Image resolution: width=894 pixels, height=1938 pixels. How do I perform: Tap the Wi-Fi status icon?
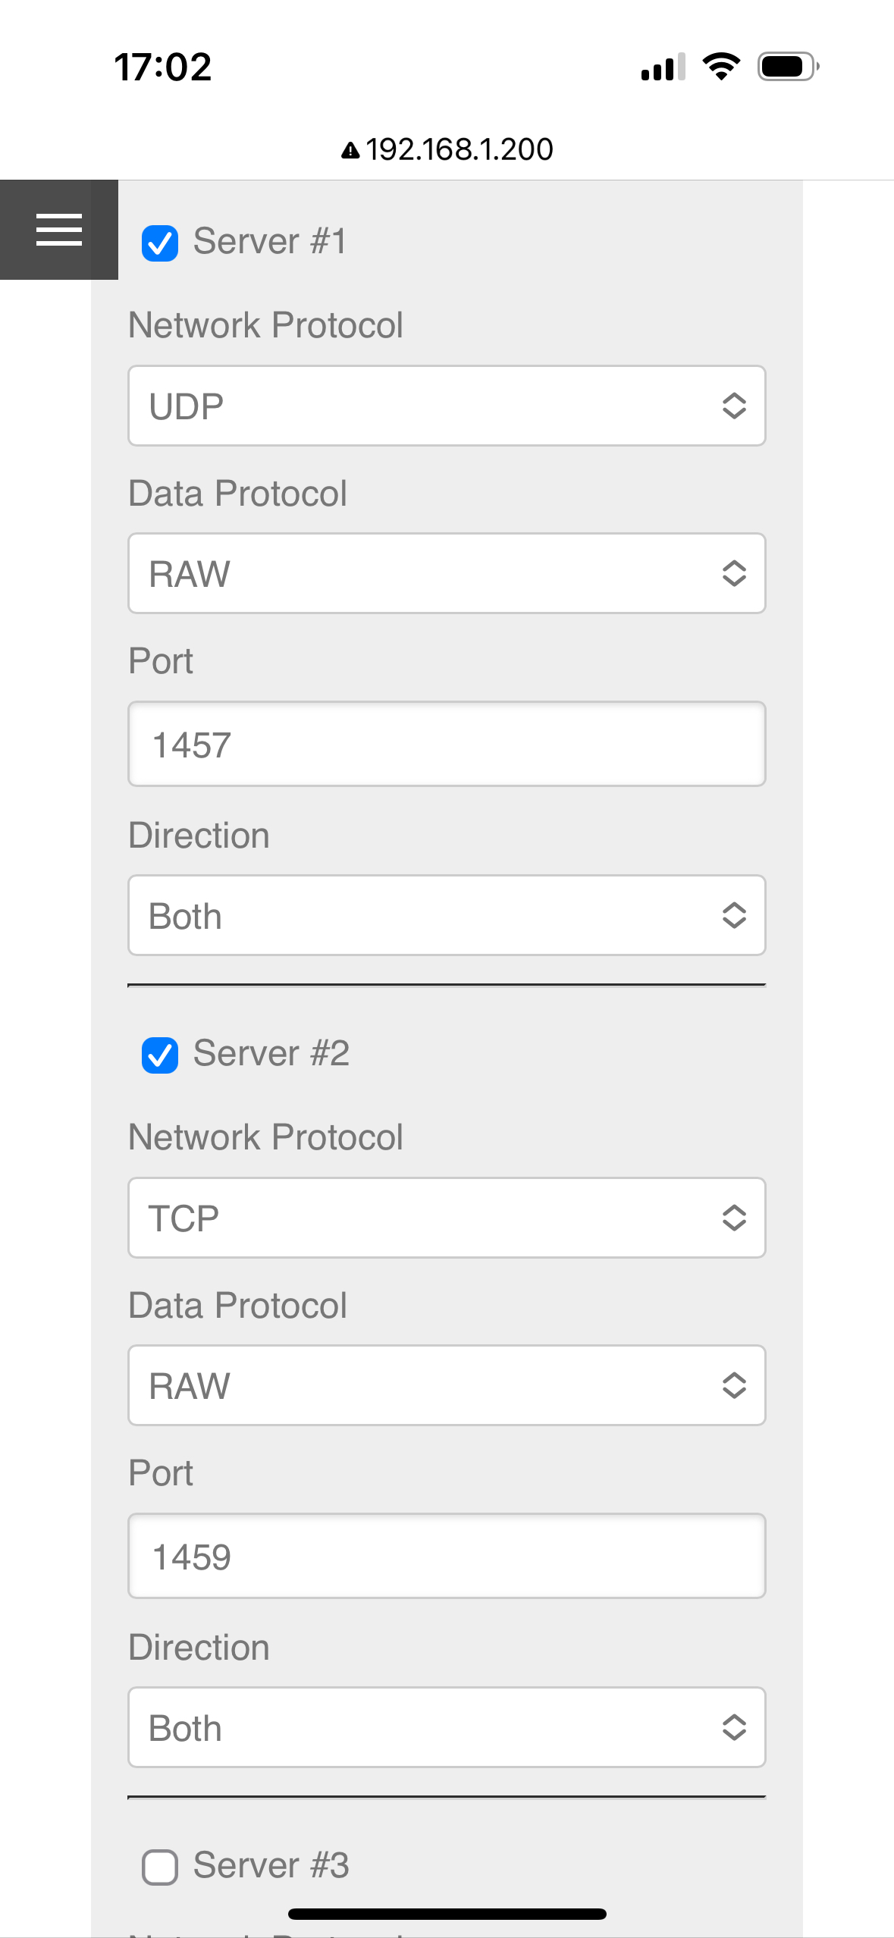[721, 67]
